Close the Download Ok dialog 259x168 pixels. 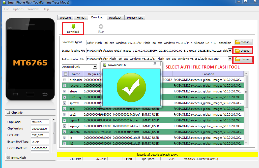[155, 64]
